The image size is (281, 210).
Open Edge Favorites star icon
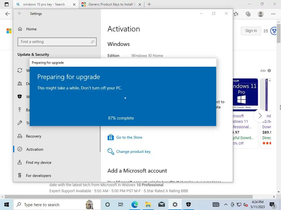(236, 14)
